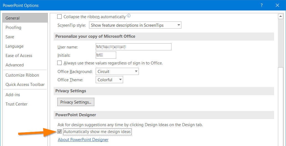Click into the User name field
The height and width of the screenshot is (146, 286).
(134, 47)
